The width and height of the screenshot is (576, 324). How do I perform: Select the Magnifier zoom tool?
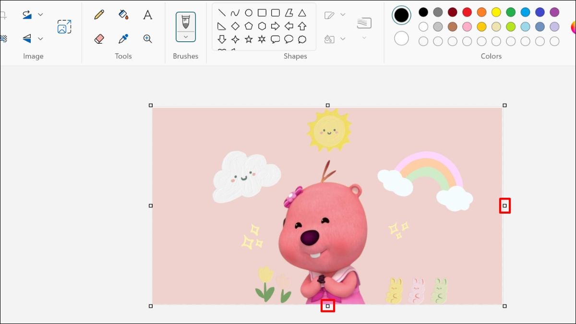[x=148, y=39]
